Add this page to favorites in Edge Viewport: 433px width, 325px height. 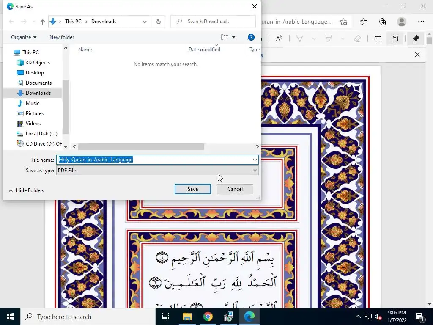point(343,22)
